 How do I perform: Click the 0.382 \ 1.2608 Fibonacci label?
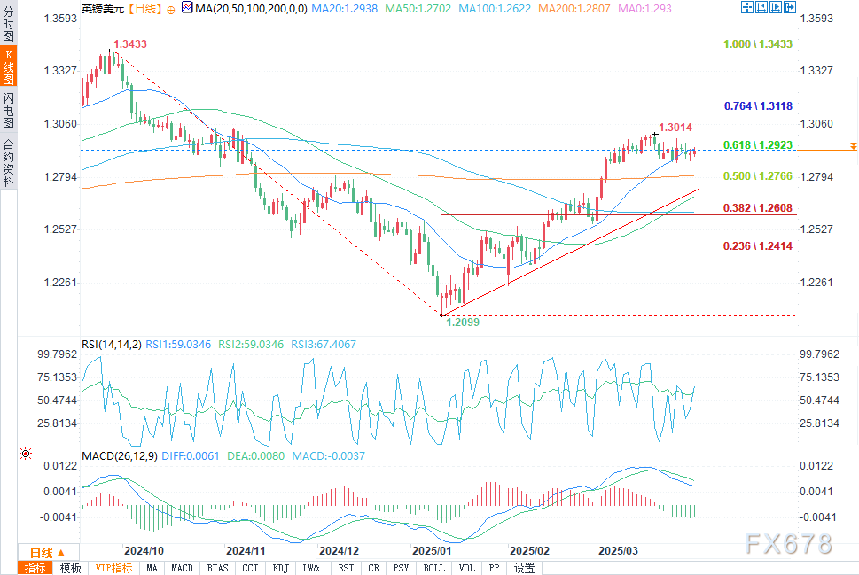(758, 207)
